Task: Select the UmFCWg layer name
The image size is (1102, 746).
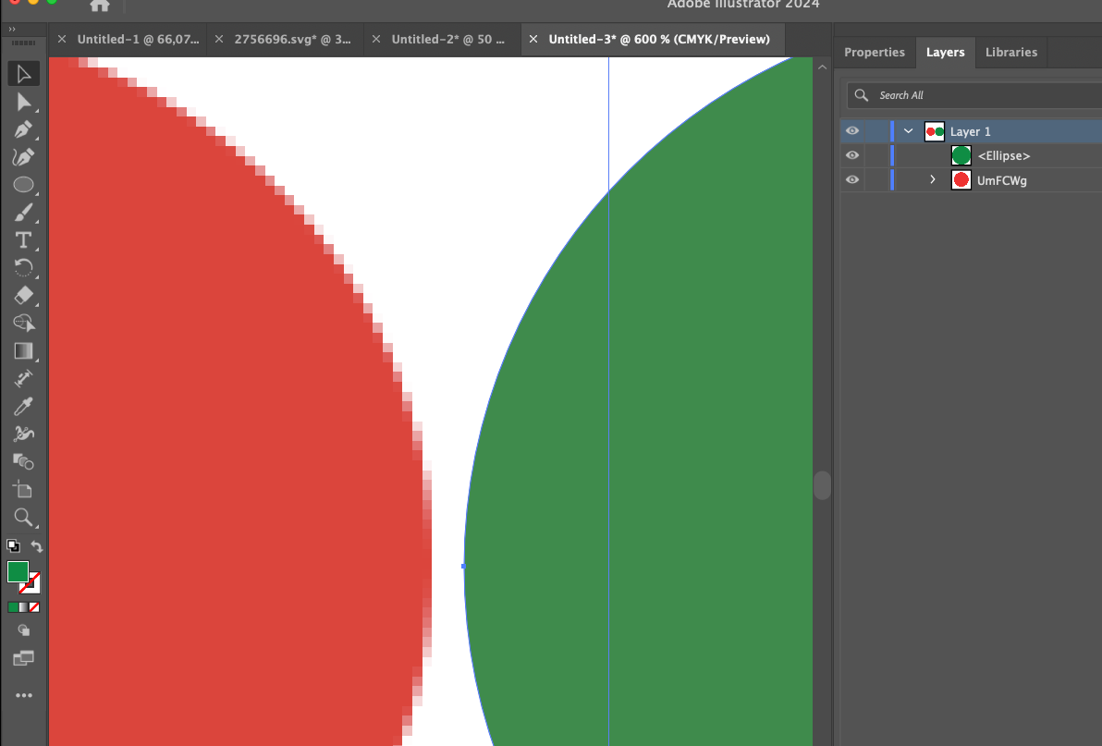Action: click(1001, 180)
